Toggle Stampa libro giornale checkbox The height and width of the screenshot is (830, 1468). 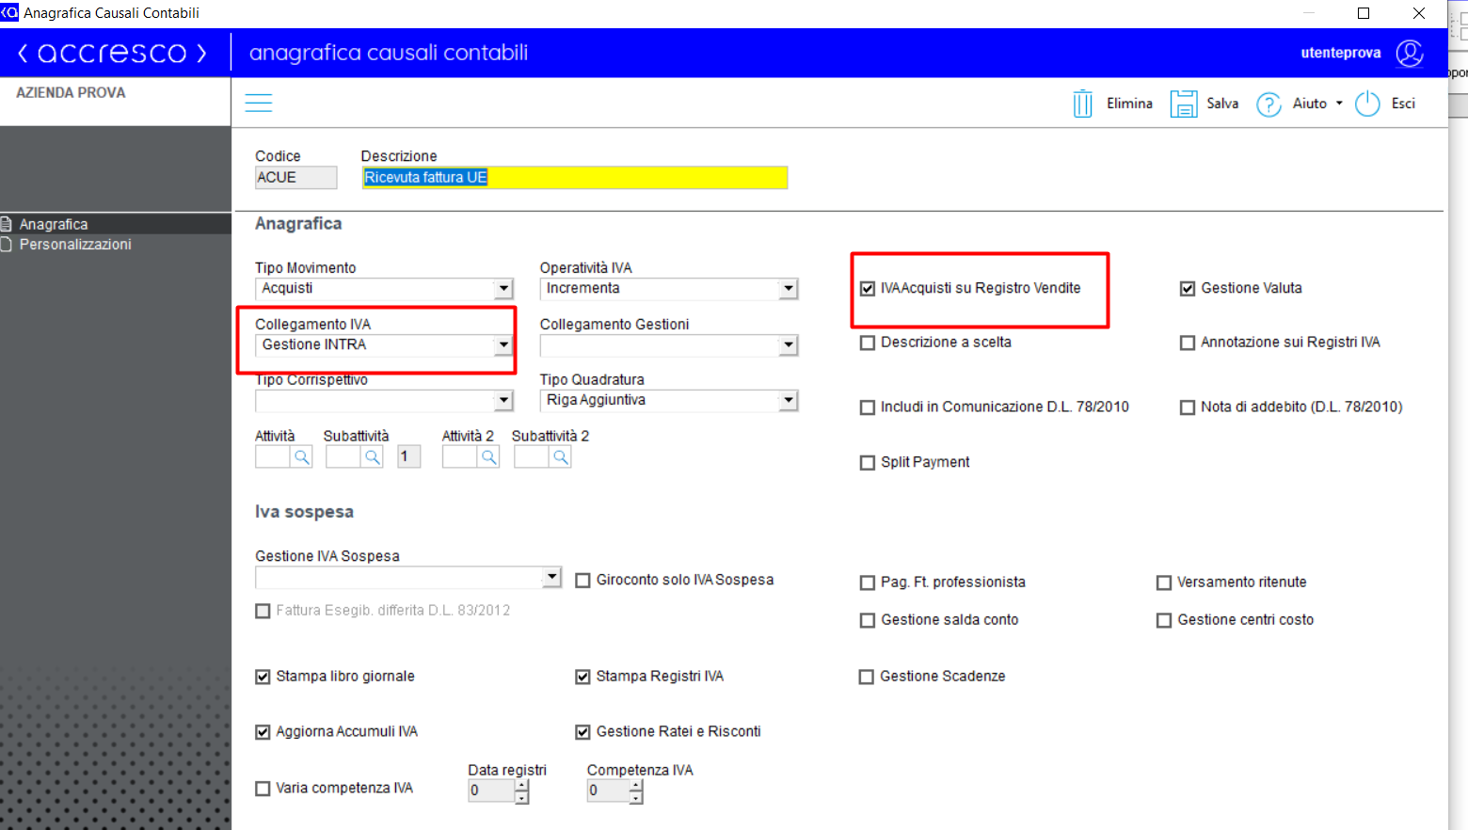pyautogui.click(x=263, y=677)
